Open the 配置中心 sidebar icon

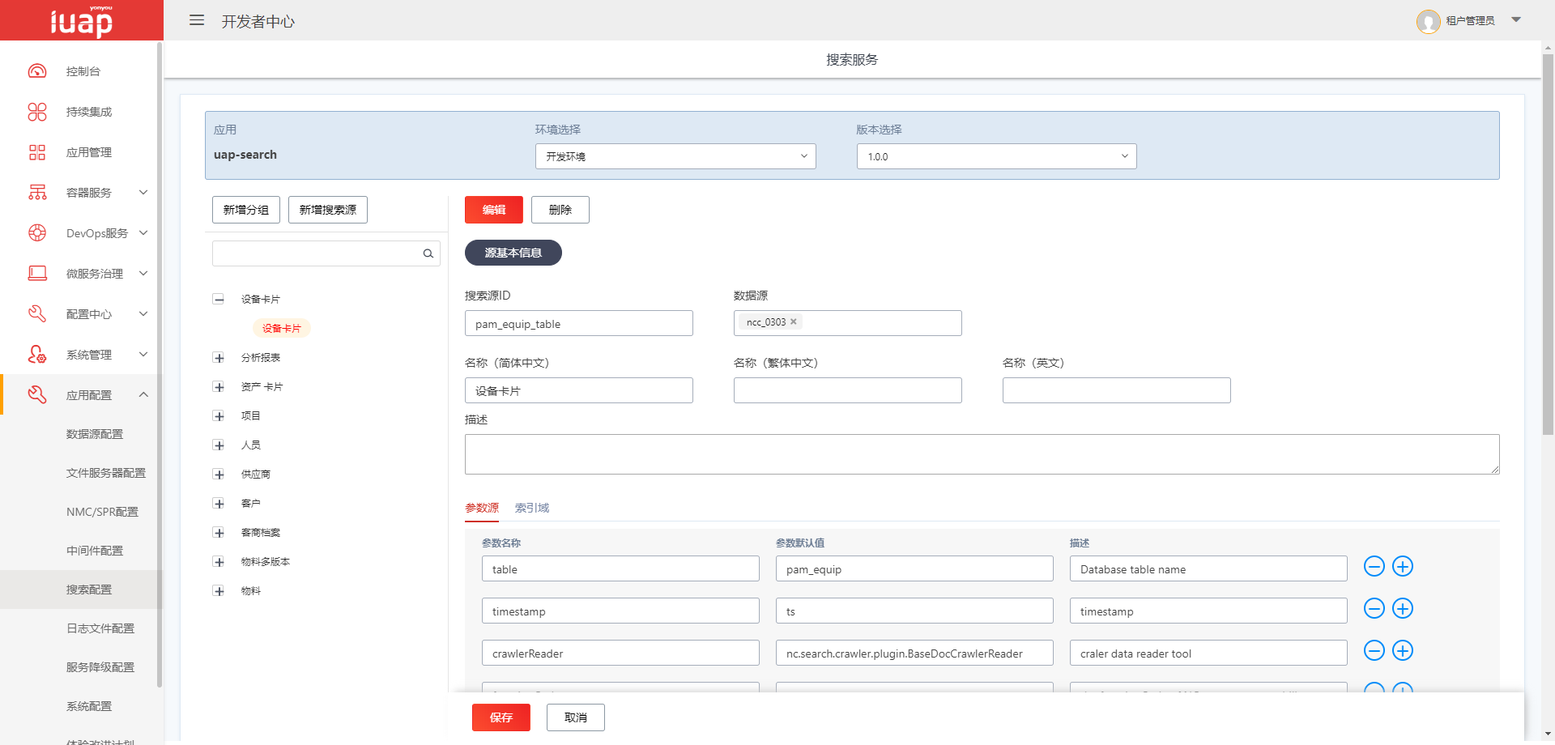pos(37,314)
